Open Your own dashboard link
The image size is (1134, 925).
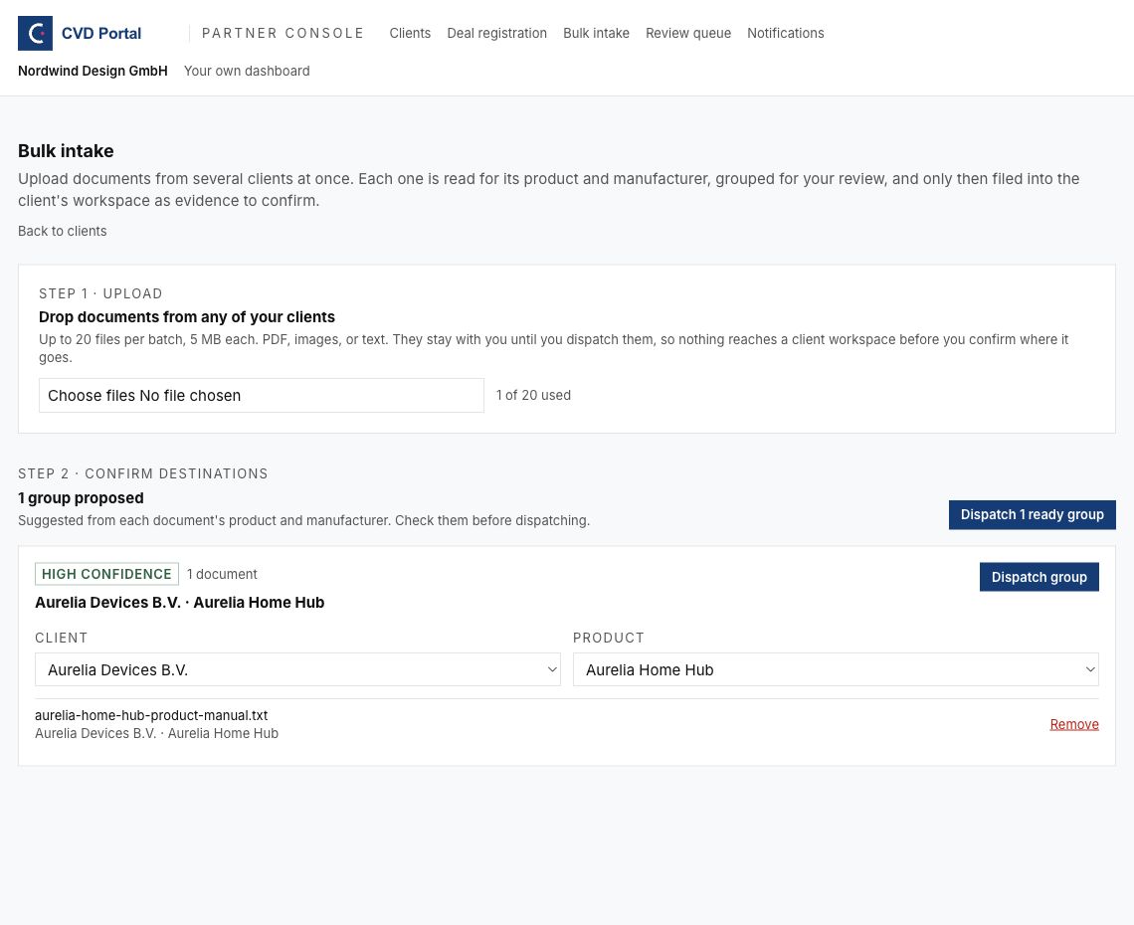click(x=247, y=71)
